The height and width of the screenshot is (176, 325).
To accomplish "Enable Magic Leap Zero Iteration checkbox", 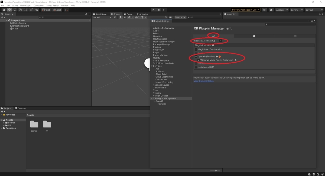I will click(196, 50).
